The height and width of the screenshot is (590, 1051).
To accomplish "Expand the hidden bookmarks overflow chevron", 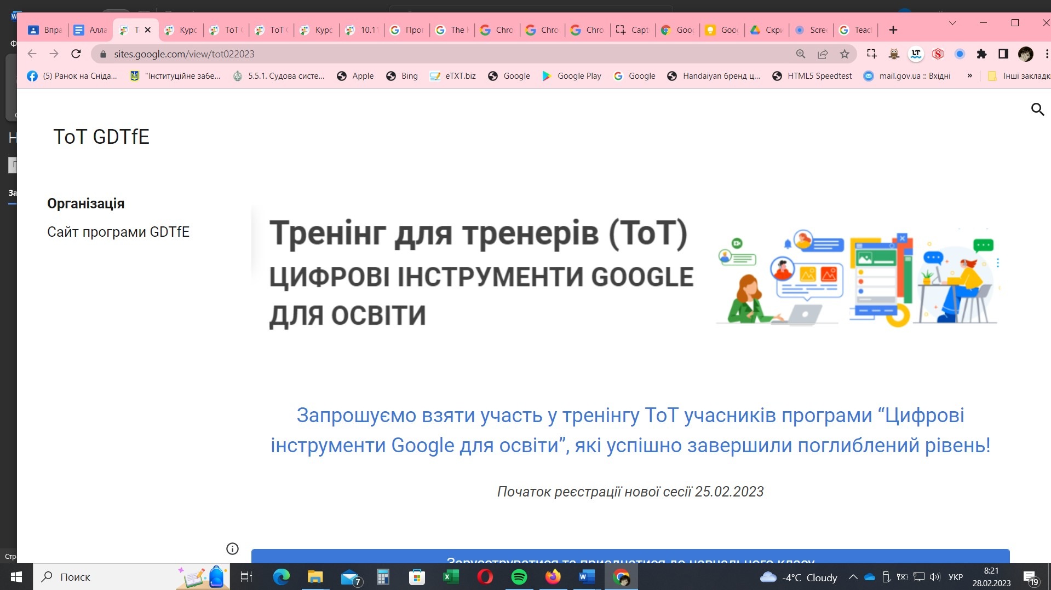I will [x=969, y=76].
